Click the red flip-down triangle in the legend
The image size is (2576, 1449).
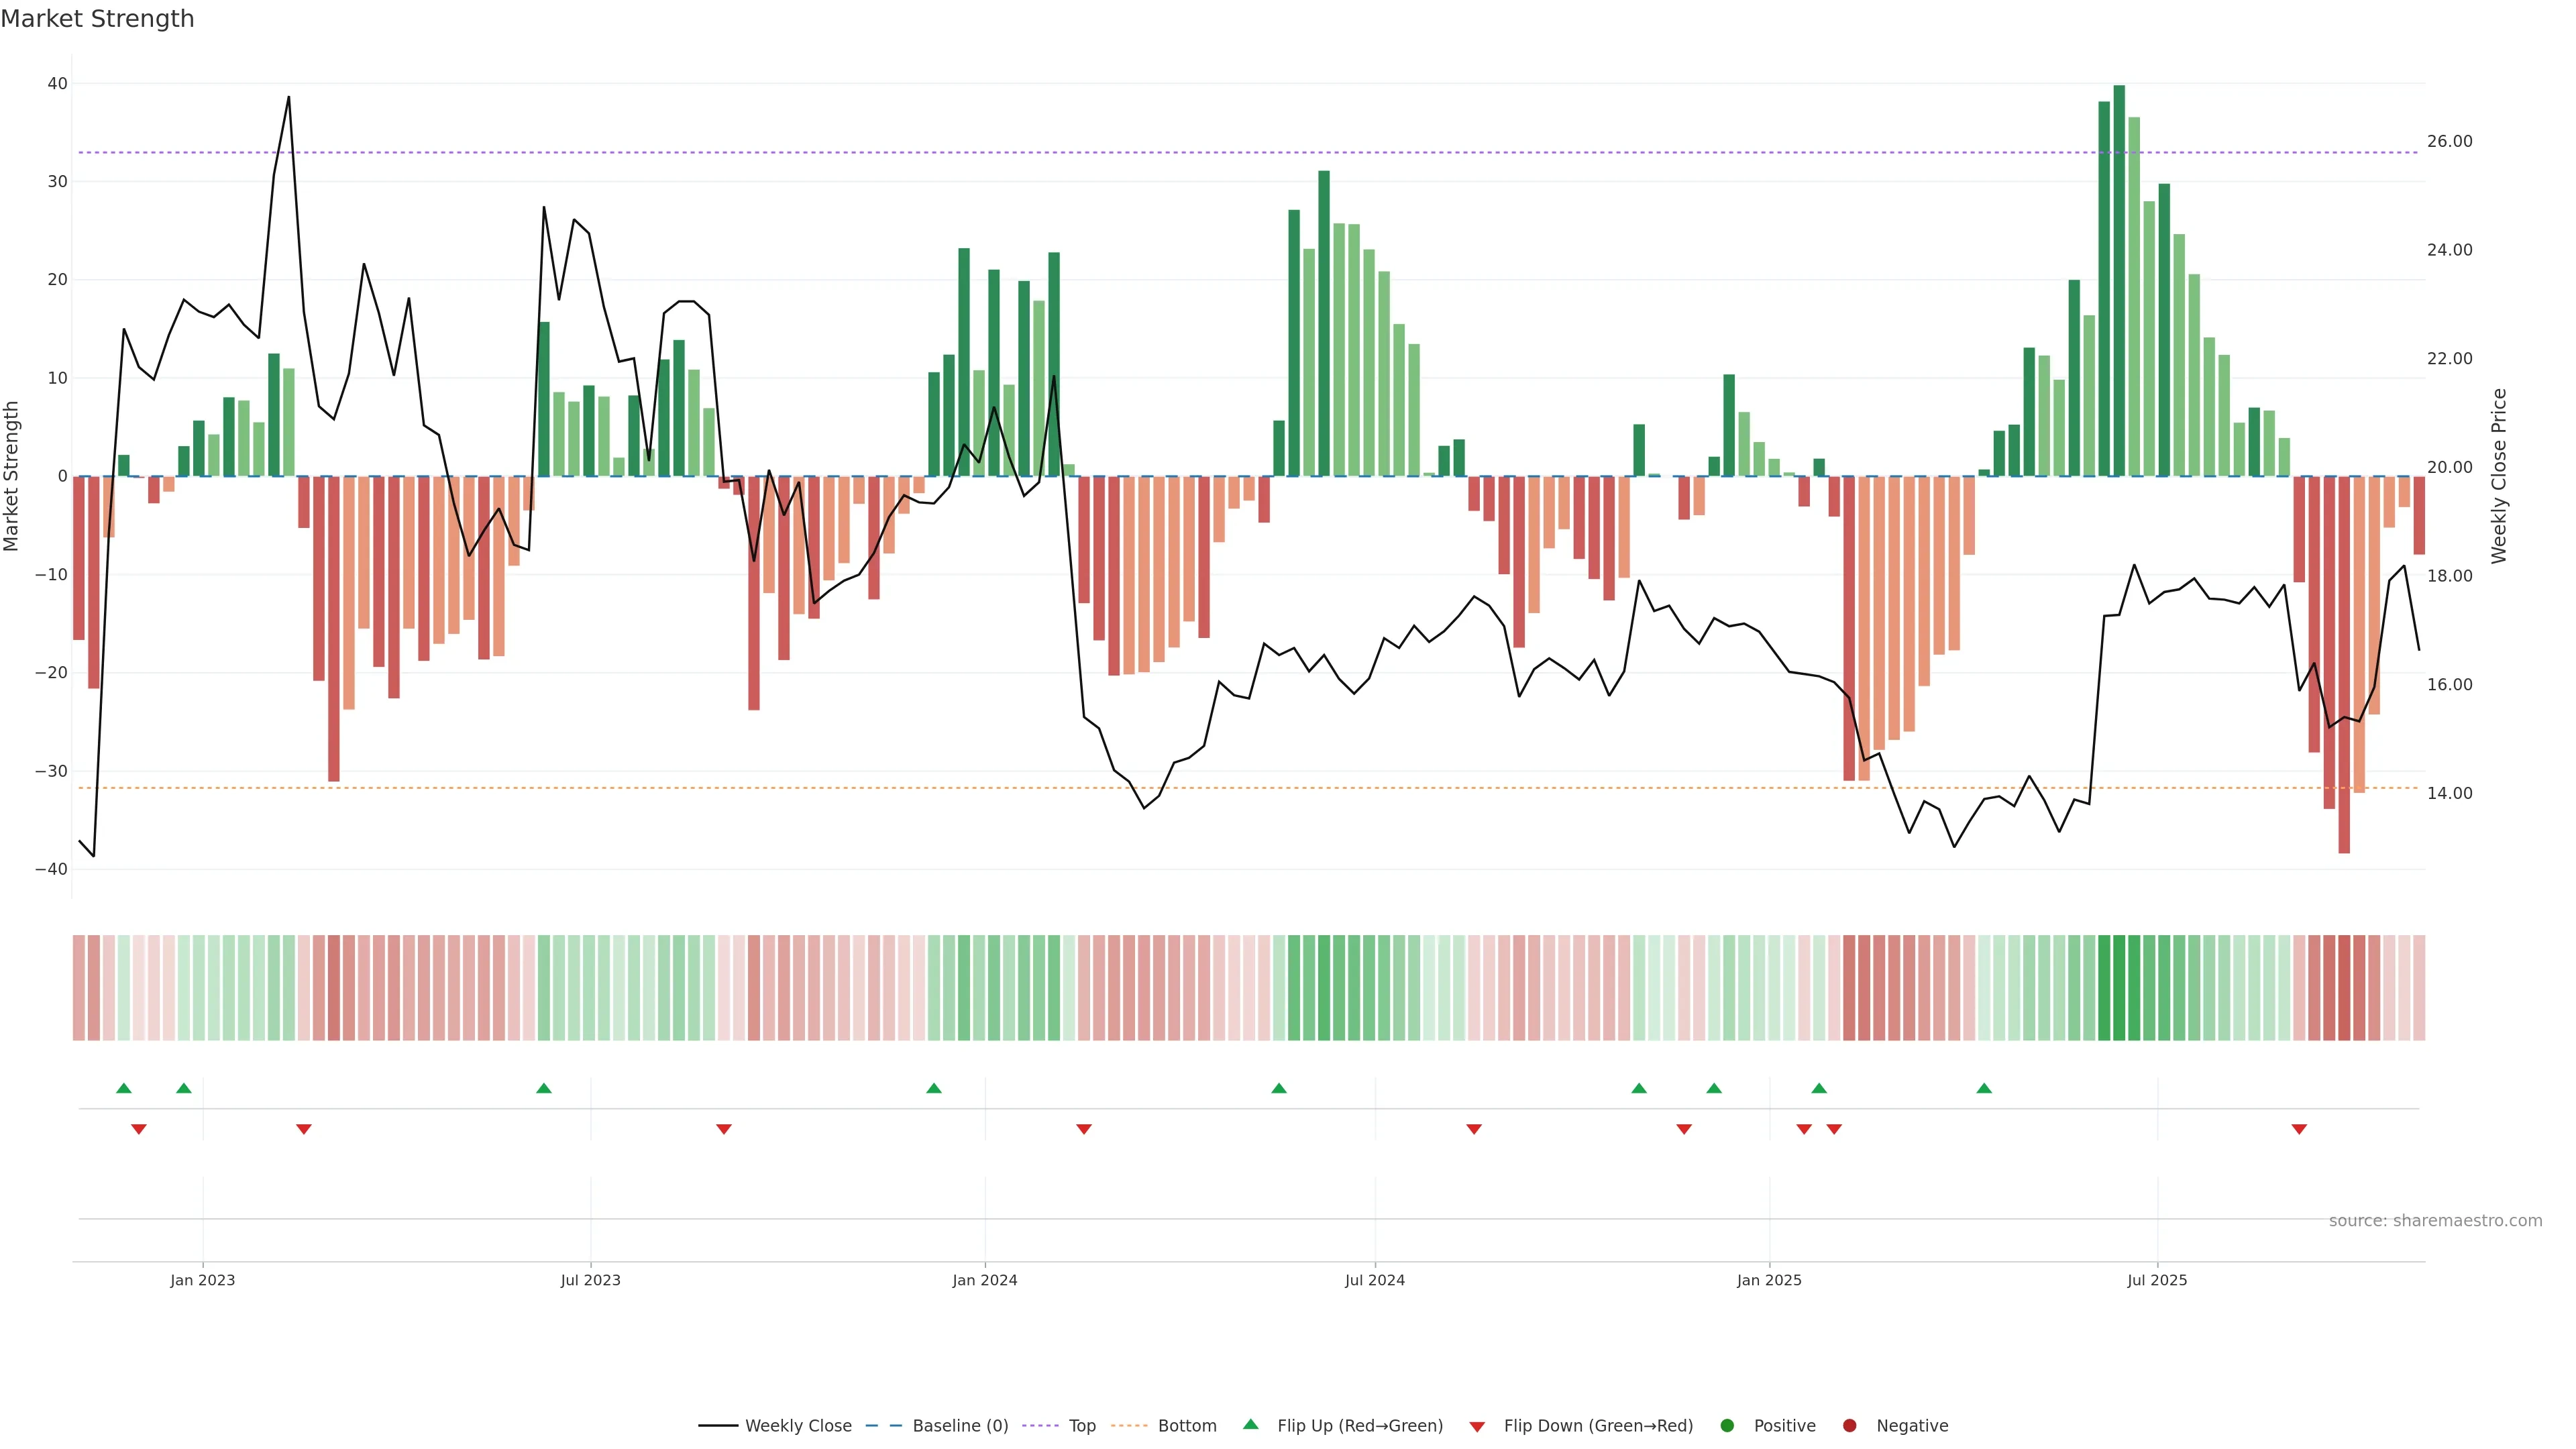click(1477, 1427)
